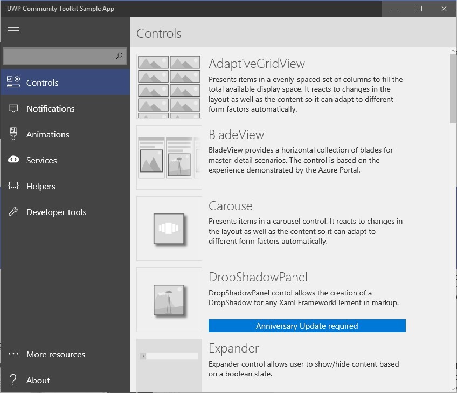Click the Carousel description text
The width and height of the screenshot is (457, 393).
click(306, 231)
